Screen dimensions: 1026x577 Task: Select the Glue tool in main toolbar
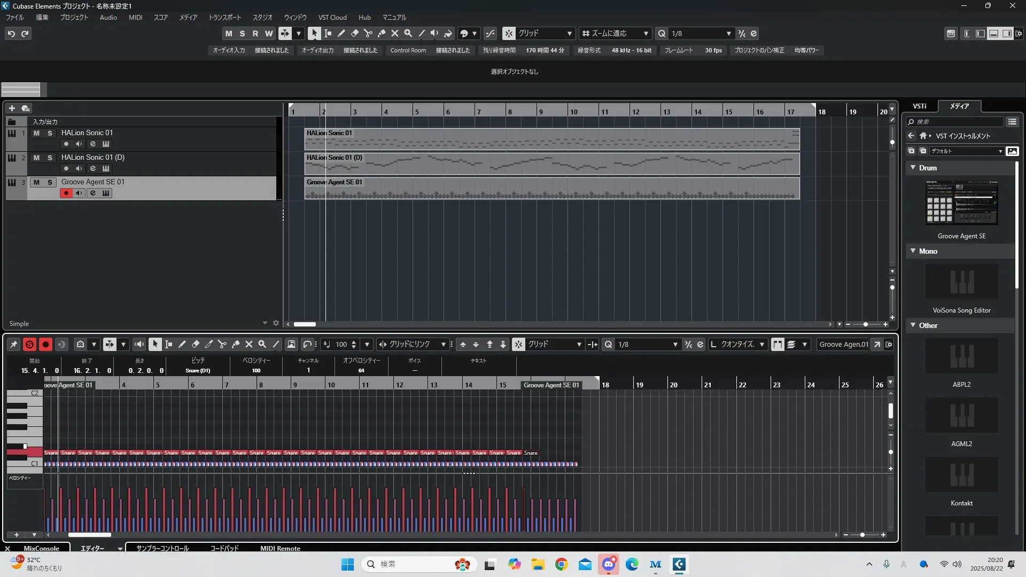(382, 33)
